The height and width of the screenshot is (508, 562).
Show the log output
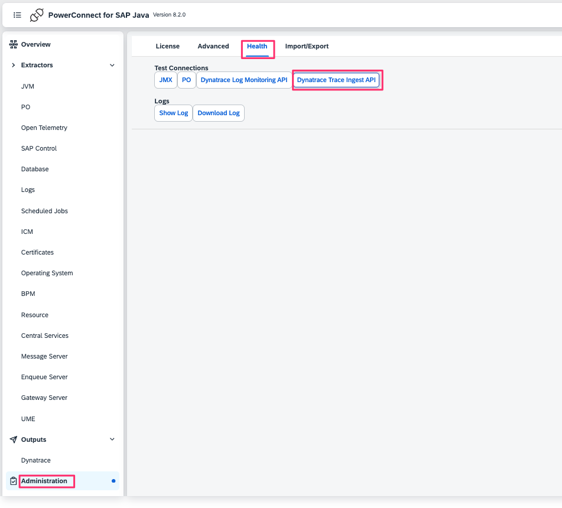[173, 113]
